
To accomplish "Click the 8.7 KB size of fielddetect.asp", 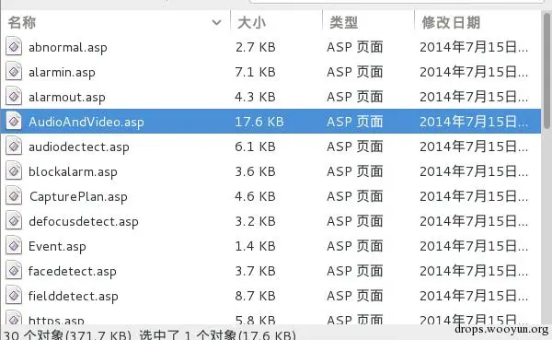I will [x=255, y=296].
